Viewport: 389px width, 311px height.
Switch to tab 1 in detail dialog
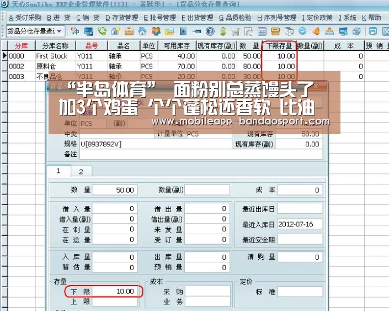pyautogui.click(x=58, y=171)
